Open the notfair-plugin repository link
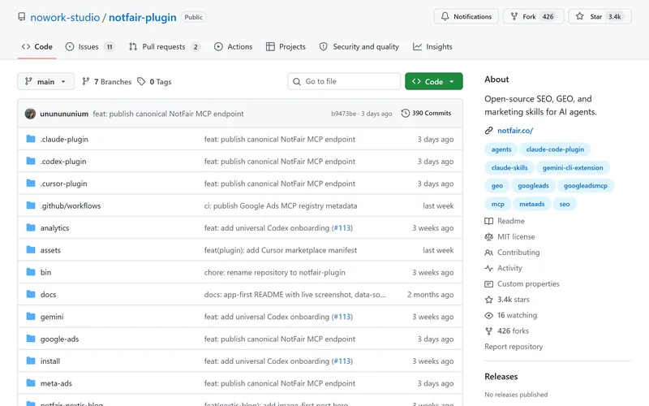 pos(143,17)
